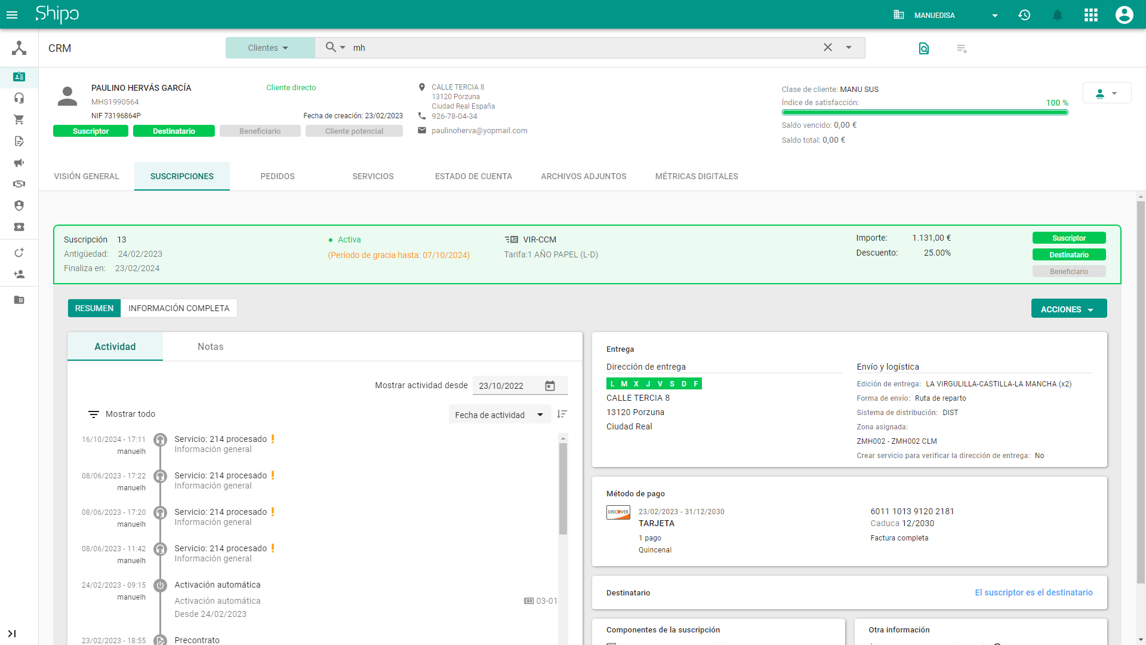
Task: Open the apps grid launcher
Action: coord(1090,15)
